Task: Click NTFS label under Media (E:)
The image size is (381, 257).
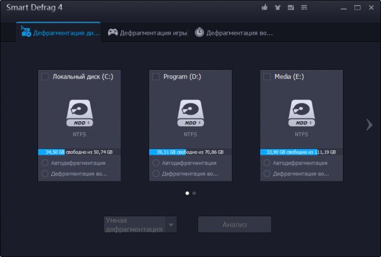Action: tap(301, 135)
